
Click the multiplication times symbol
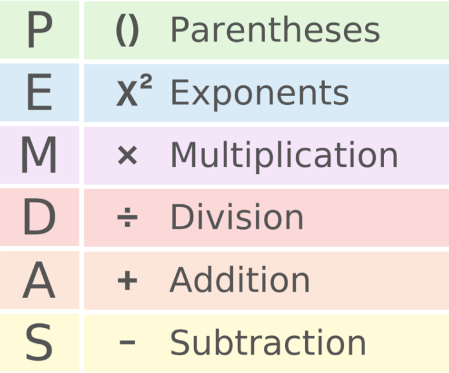[x=127, y=156]
